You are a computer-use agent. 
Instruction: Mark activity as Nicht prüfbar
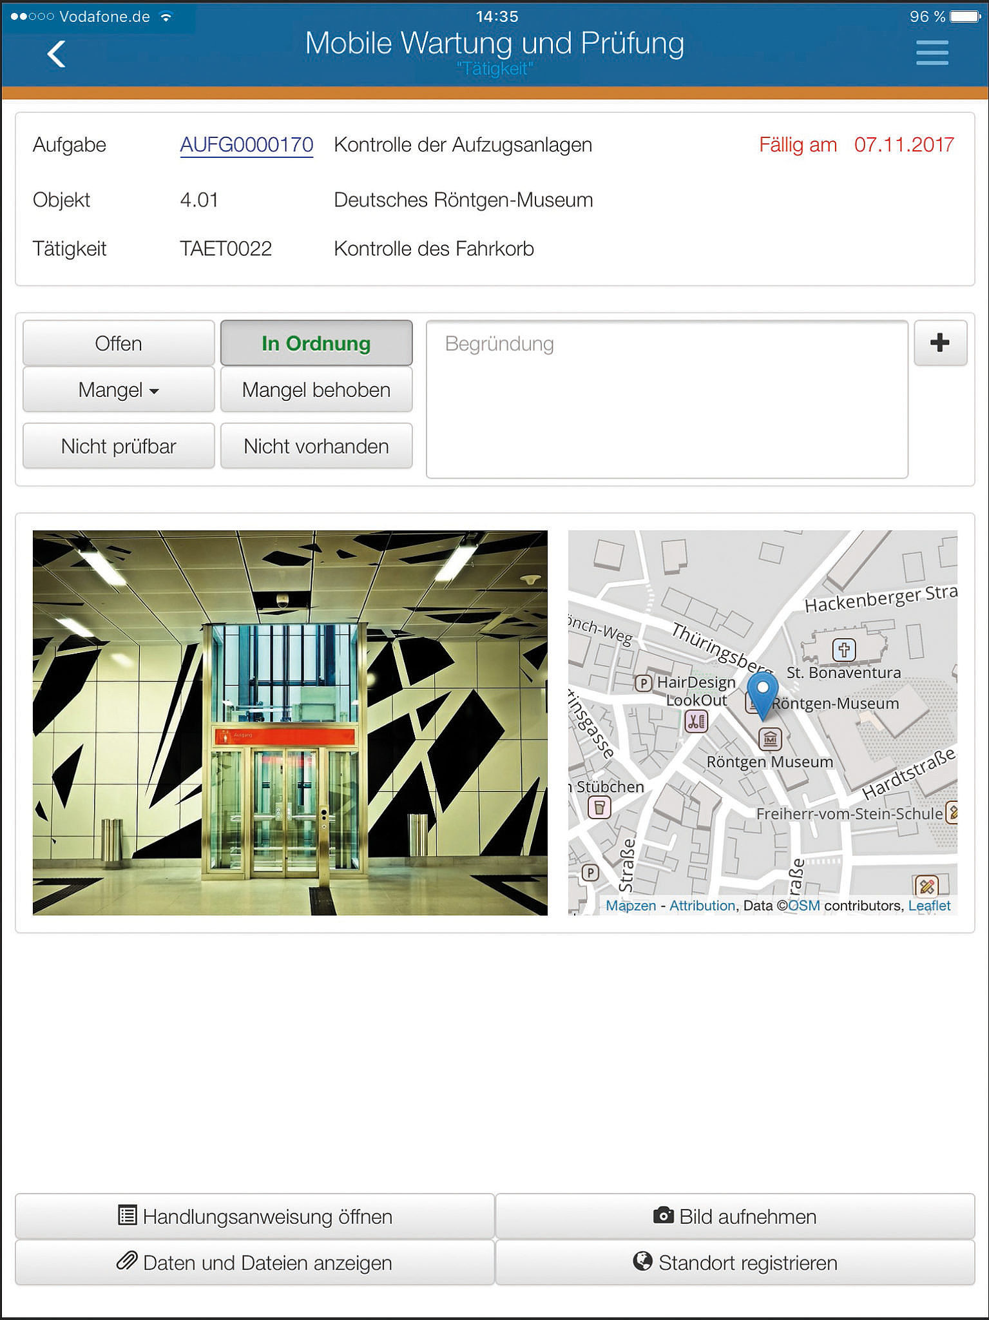coord(119,446)
